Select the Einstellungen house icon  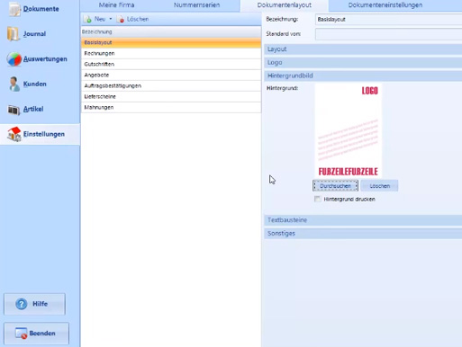(14, 134)
